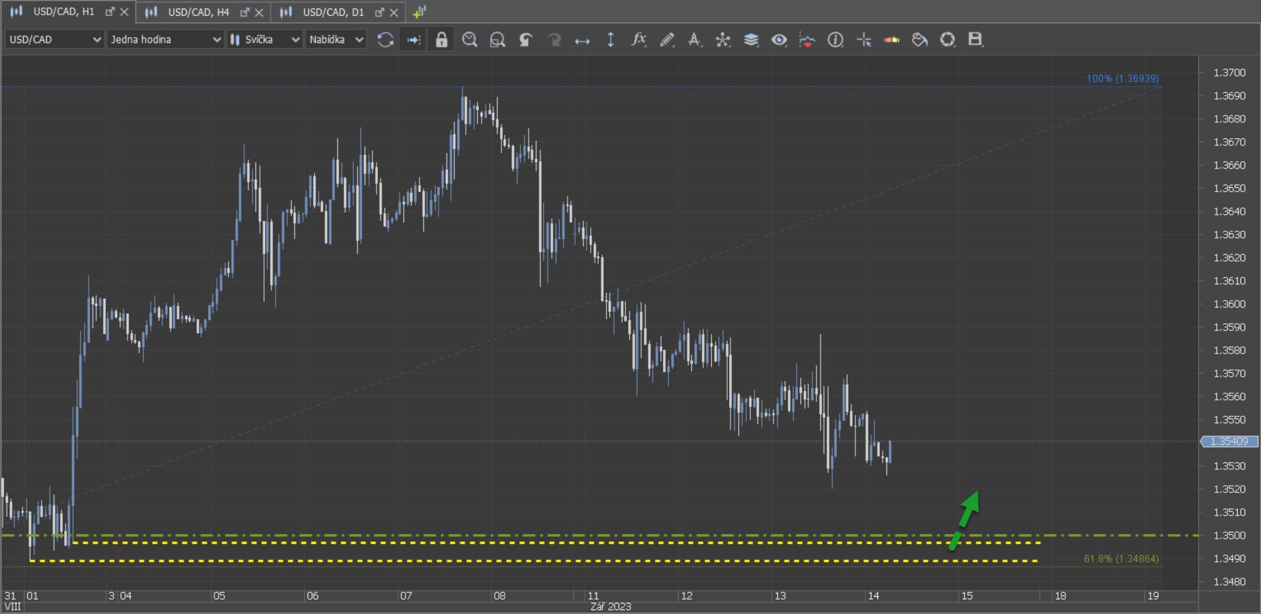Click the 1.3600 price axis label
This screenshot has width=1261, height=614.
click(1229, 304)
